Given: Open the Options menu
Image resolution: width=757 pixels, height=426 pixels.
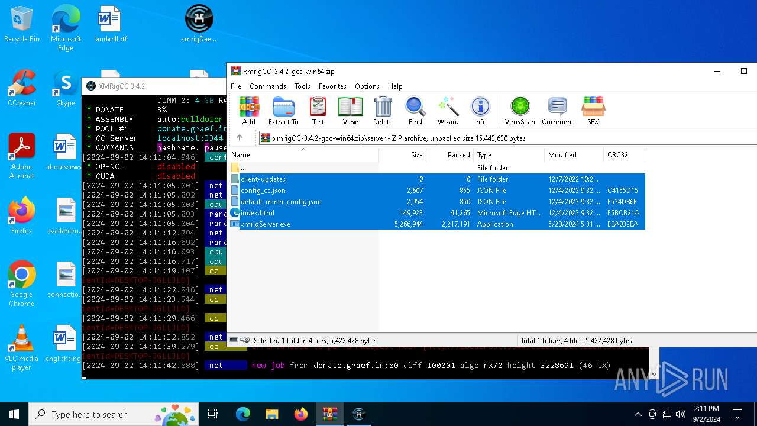Looking at the screenshot, I should click(x=367, y=86).
